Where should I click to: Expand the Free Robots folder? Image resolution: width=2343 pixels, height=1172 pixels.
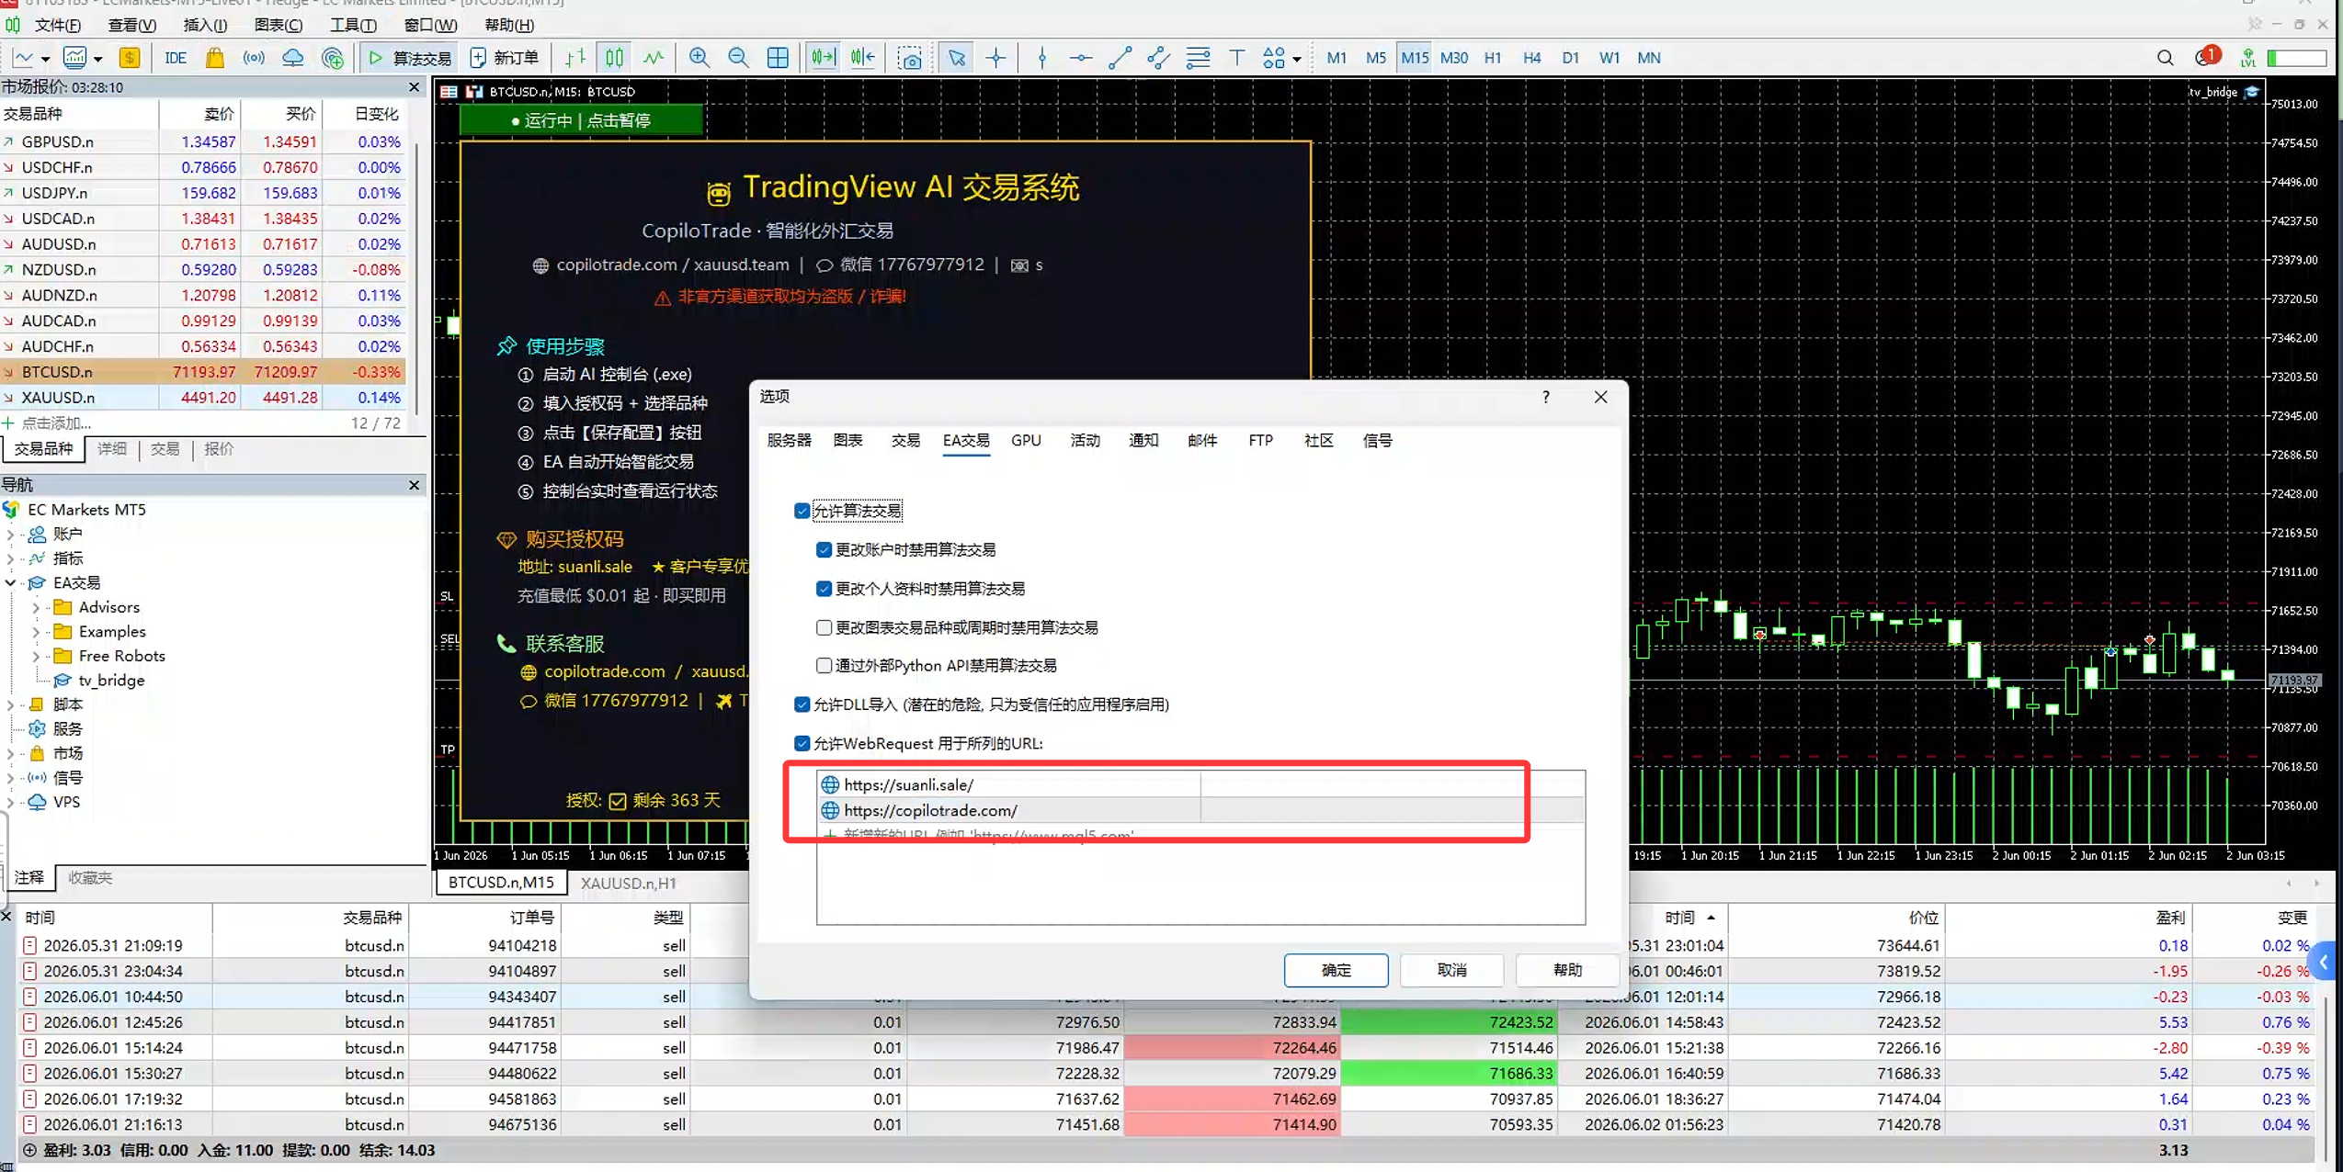(36, 656)
